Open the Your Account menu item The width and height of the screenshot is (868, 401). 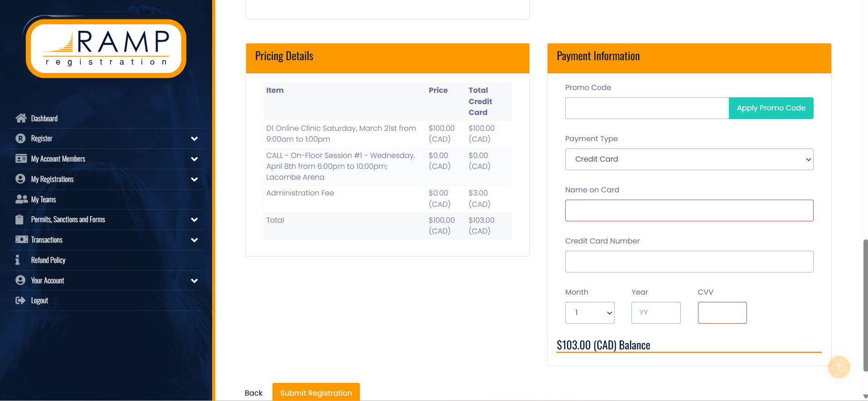coord(48,281)
